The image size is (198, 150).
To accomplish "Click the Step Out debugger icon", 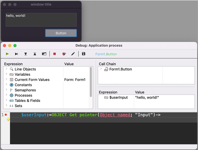I will click(x=35, y=54).
